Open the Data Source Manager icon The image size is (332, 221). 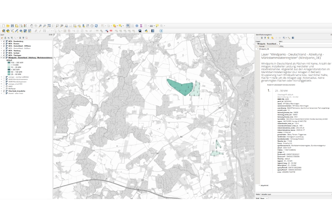pos(4,31)
